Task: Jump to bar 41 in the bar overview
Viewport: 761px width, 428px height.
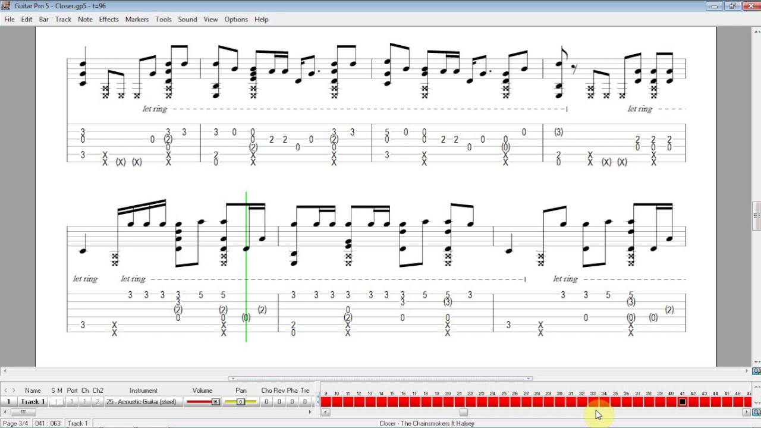Action: [x=682, y=402]
